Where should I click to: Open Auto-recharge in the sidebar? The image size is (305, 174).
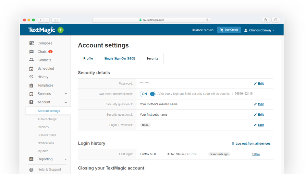click(47, 119)
